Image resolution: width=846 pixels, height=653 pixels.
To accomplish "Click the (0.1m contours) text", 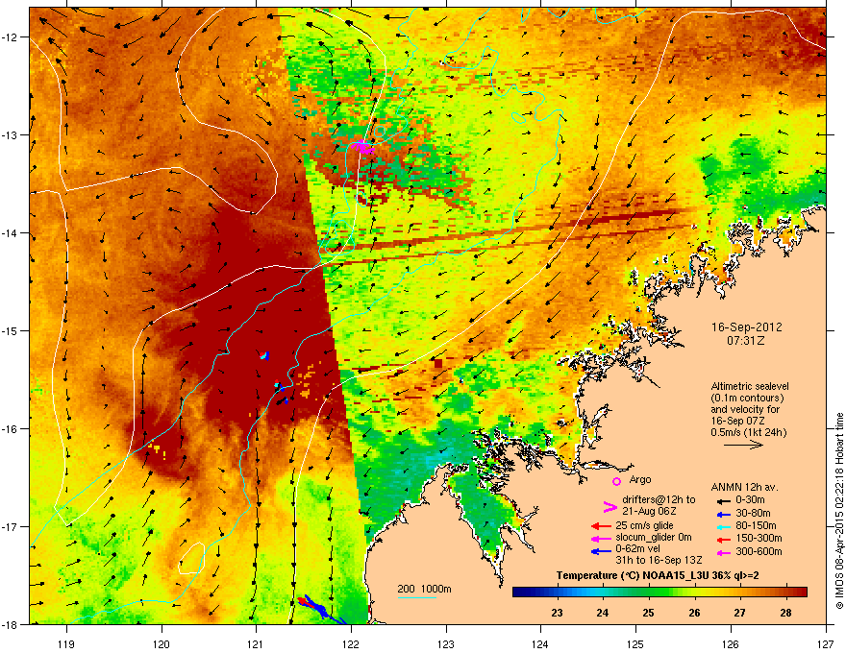I will 747,398.
